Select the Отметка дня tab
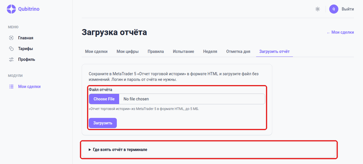Image resolution: width=363 pixels, height=164 pixels. click(x=238, y=52)
